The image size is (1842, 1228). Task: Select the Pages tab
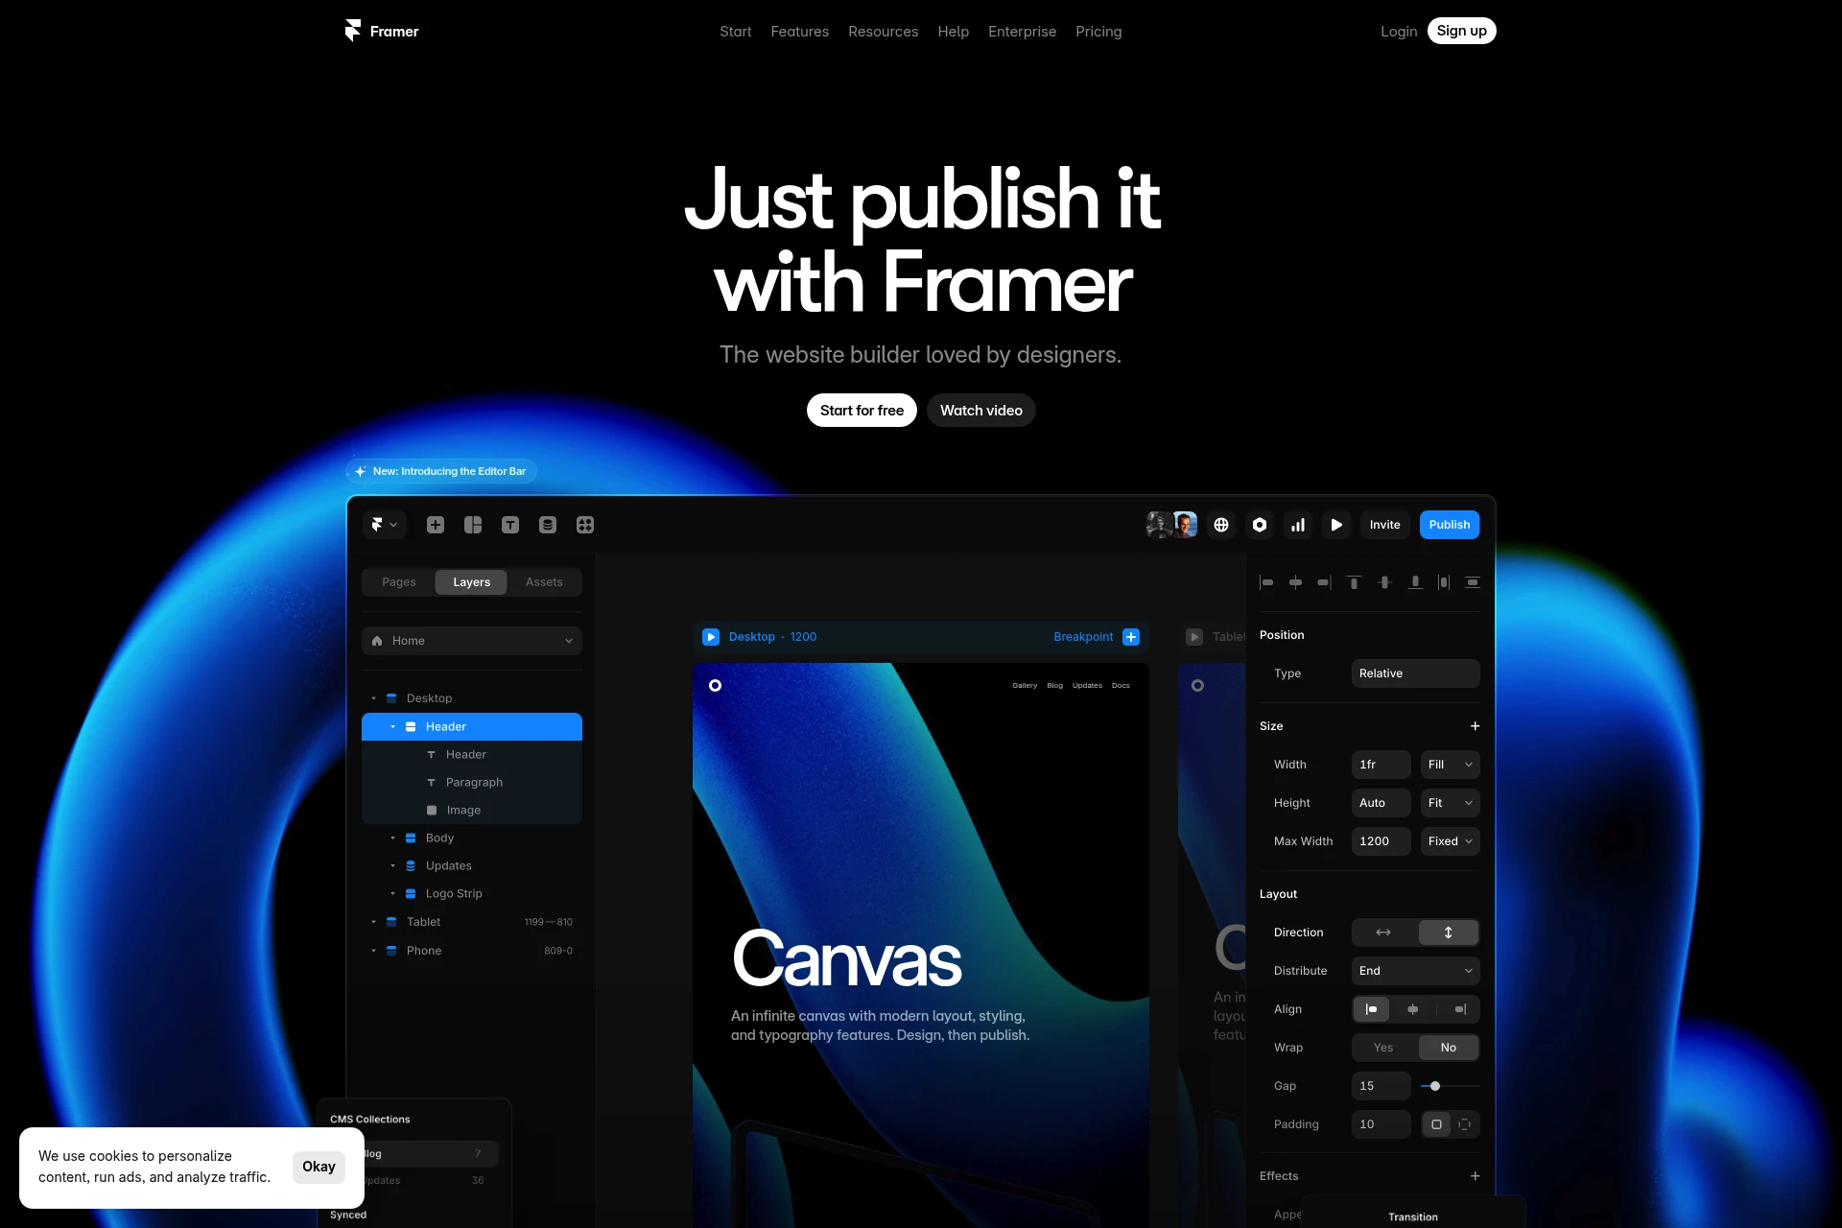coord(399,581)
